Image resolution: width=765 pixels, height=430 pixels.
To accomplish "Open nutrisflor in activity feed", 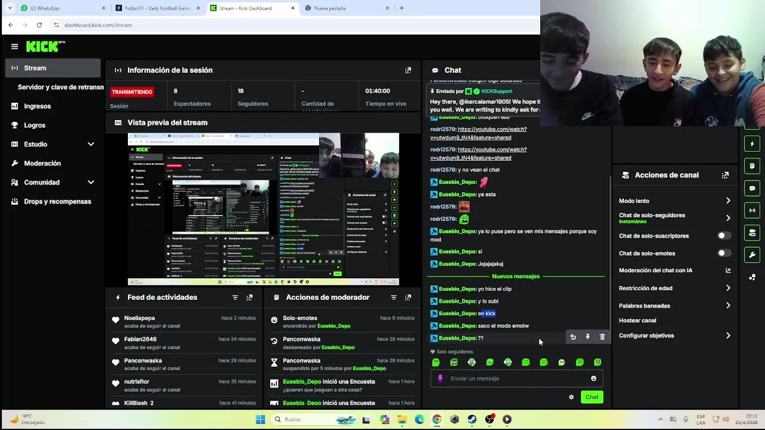I will (x=137, y=382).
